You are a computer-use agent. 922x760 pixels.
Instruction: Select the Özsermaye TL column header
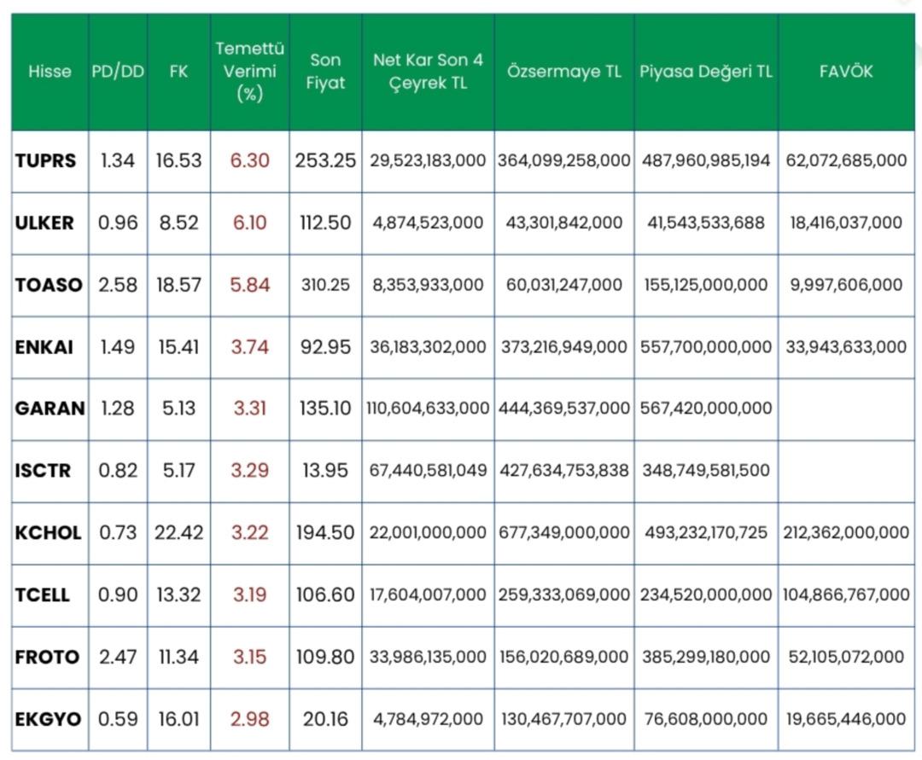point(563,72)
